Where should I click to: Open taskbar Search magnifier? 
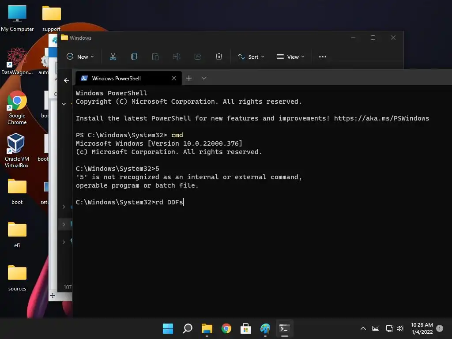[187, 328]
